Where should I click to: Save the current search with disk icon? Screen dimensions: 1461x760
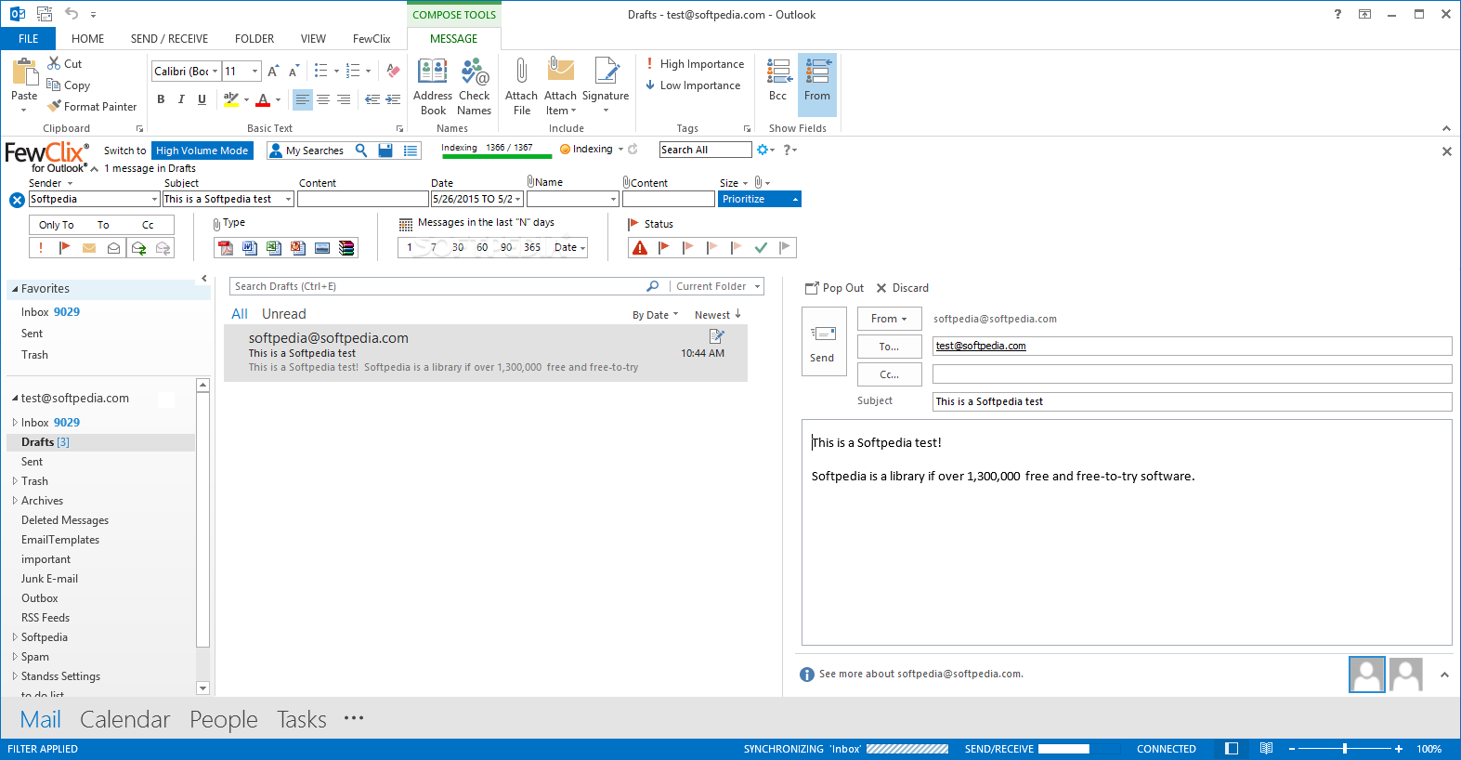[385, 150]
